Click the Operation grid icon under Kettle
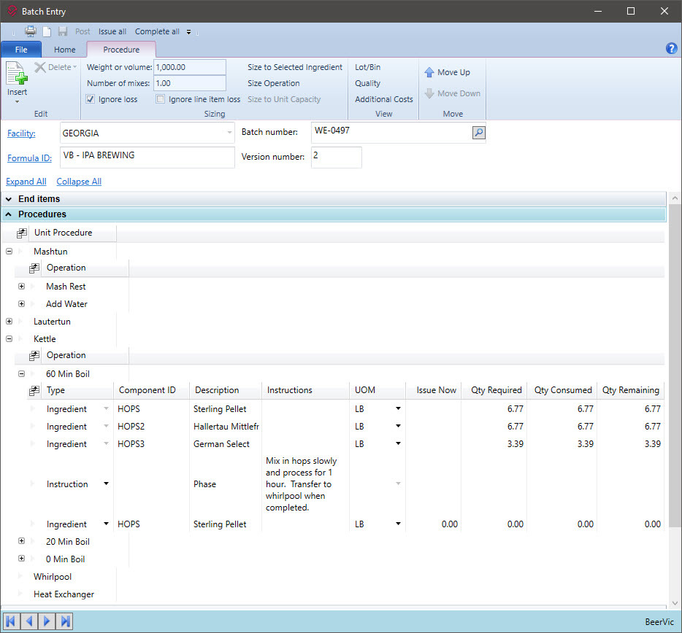682x633 pixels. pos(34,355)
